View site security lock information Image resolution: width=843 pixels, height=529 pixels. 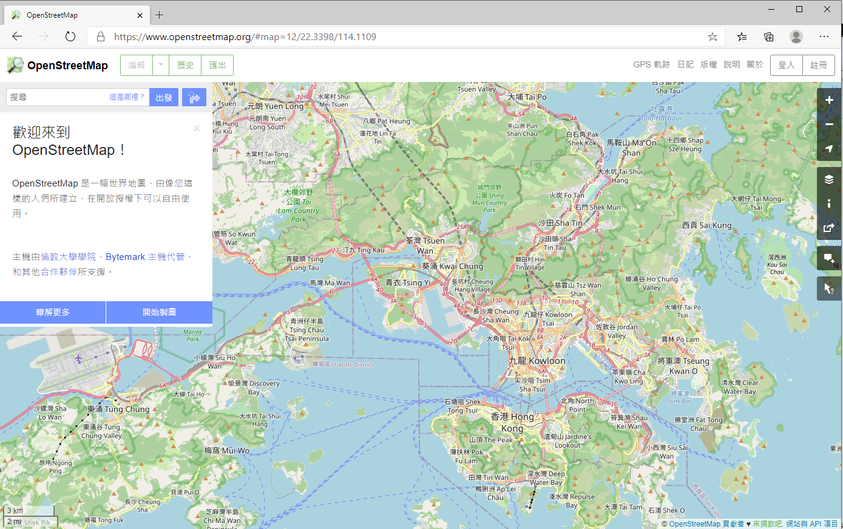pyautogui.click(x=101, y=36)
